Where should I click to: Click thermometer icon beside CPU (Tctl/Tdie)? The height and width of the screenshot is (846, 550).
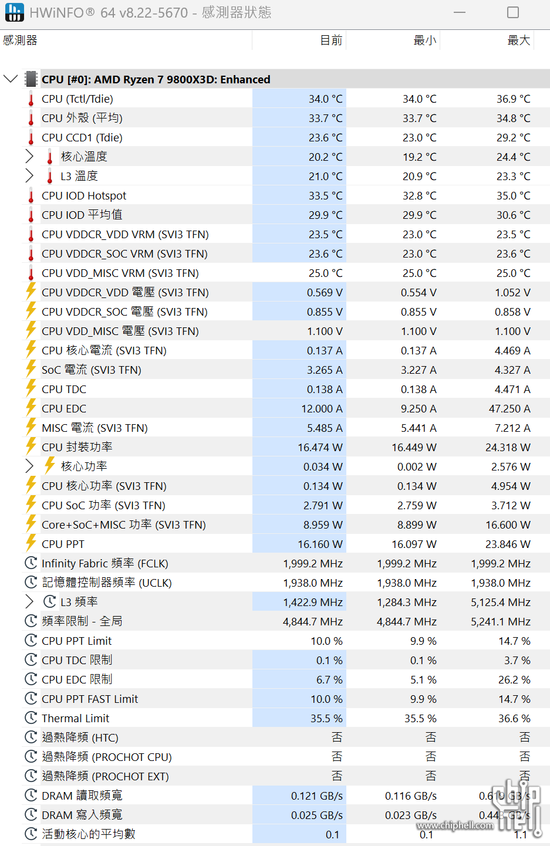(x=31, y=99)
